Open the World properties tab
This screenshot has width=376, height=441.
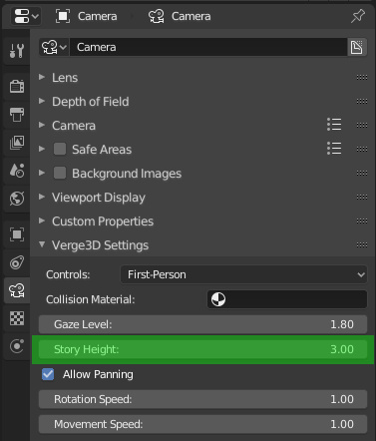click(17, 199)
